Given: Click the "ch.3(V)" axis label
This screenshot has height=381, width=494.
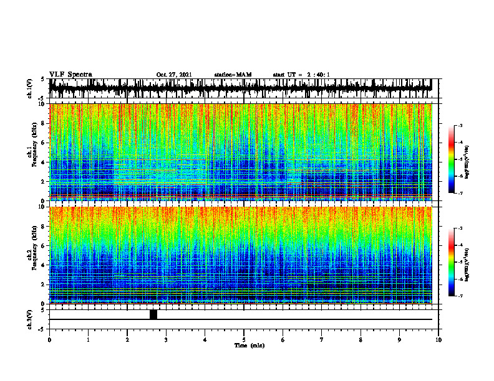Looking at the screenshot, I should click(30, 319).
